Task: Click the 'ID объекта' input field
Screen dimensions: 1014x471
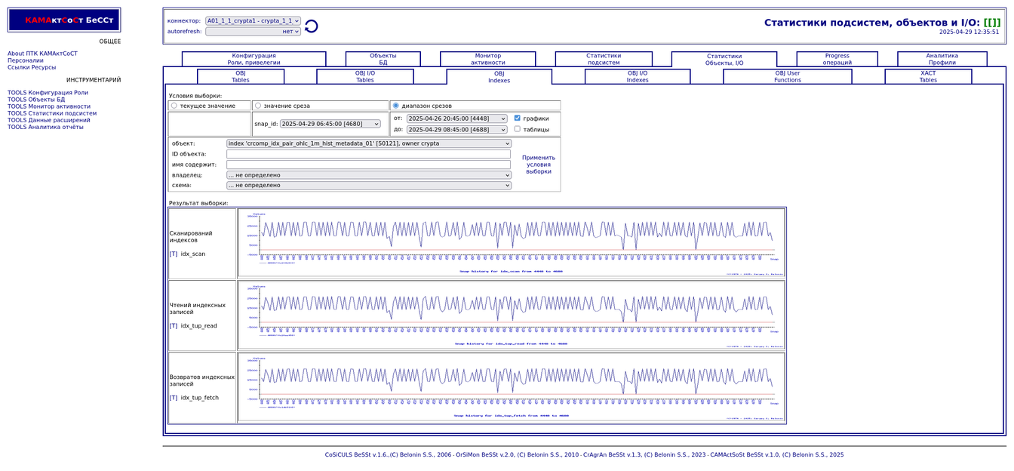Action: coord(368,154)
